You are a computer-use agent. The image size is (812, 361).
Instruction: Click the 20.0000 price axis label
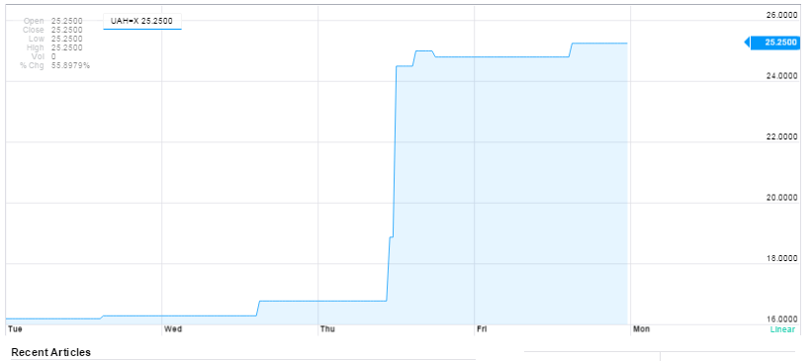[x=781, y=198]
